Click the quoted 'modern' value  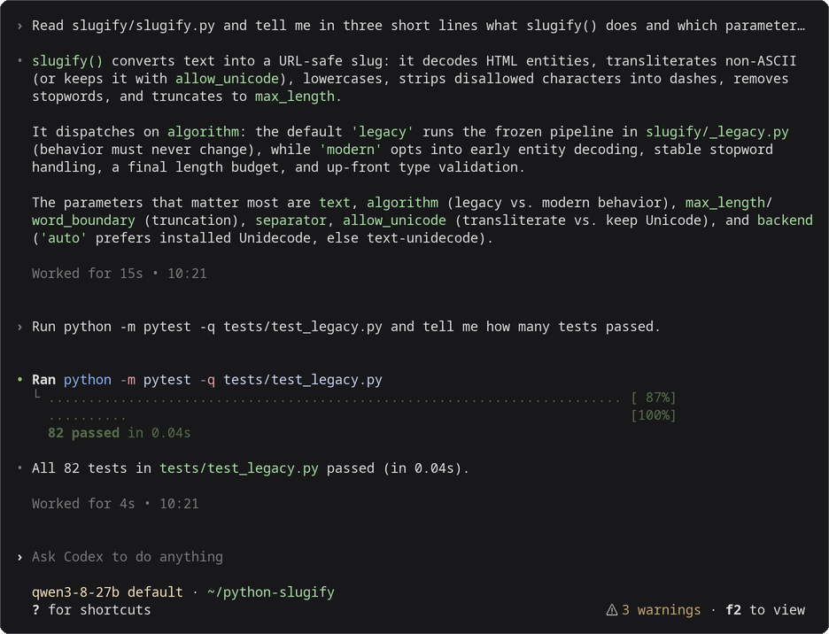pos(351,149)
